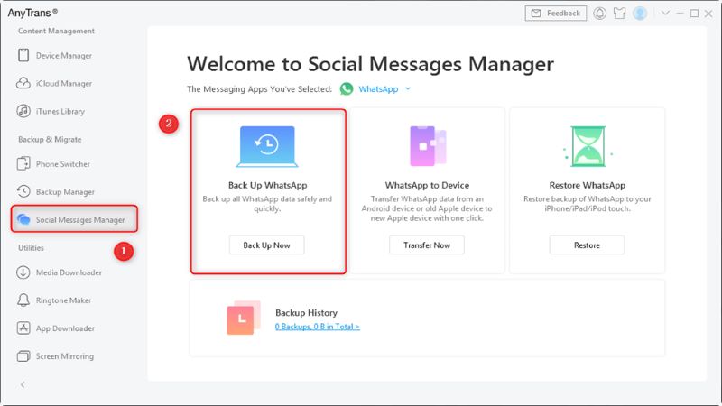Click the Restore button
This screenshot has width=722, height=406.
(587, 245)
